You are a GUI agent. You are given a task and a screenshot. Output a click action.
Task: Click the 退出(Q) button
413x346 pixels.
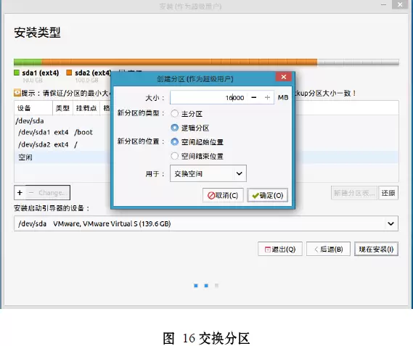point(280,249)
